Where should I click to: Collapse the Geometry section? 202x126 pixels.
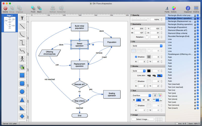click(131, 24)
